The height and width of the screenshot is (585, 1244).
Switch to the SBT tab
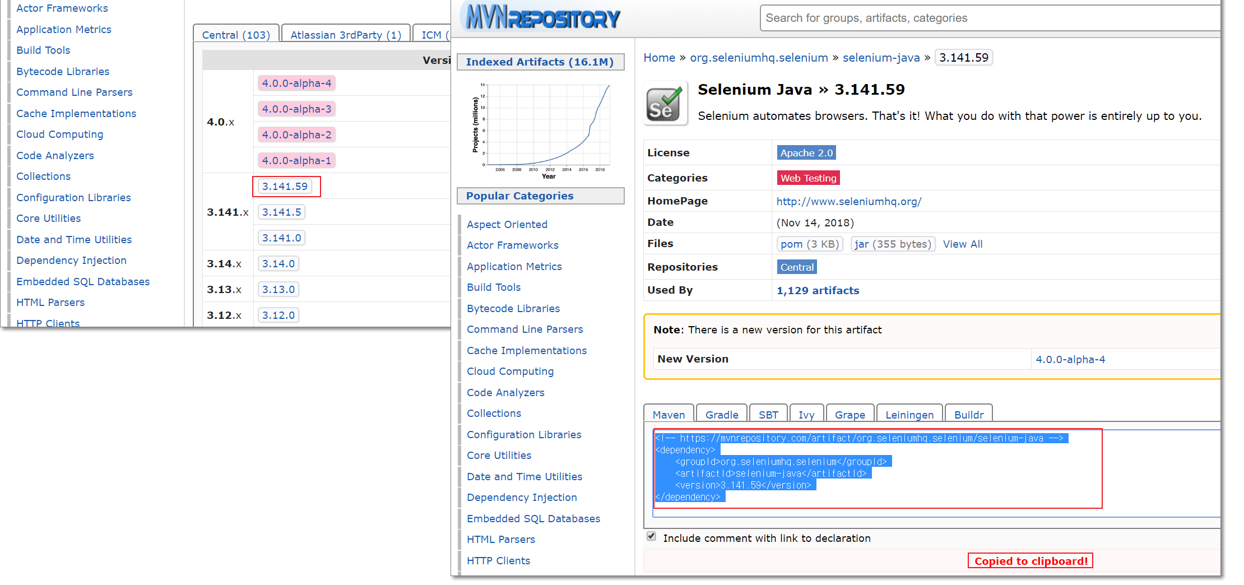[x=768, y=414]
